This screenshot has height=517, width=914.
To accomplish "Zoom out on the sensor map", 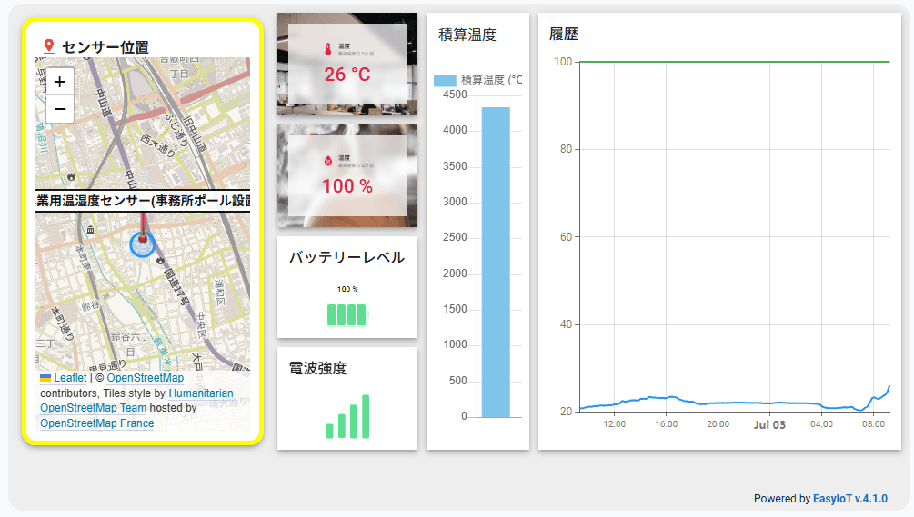I will point(59,109).
